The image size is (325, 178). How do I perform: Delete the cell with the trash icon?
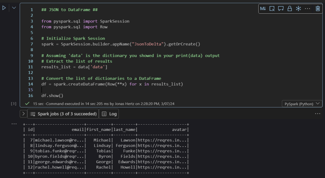point(318,9)
